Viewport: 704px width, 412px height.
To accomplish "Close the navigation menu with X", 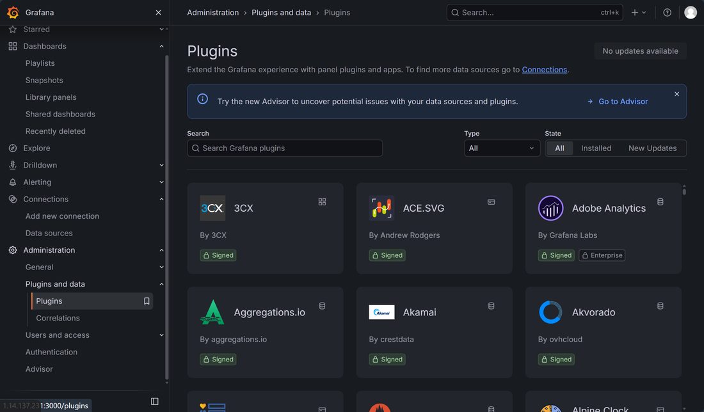I will pyautogui.click(x=158, y=13).
